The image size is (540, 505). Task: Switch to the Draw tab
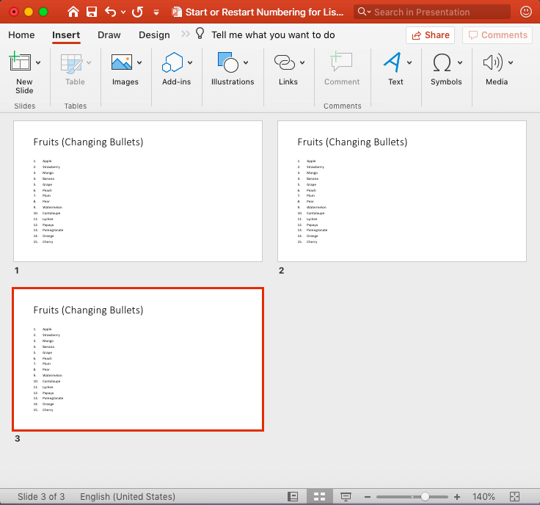[x=109, y=34]
